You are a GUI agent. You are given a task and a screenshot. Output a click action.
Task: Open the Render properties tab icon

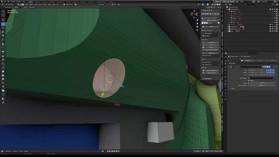(x=225, y=61)
